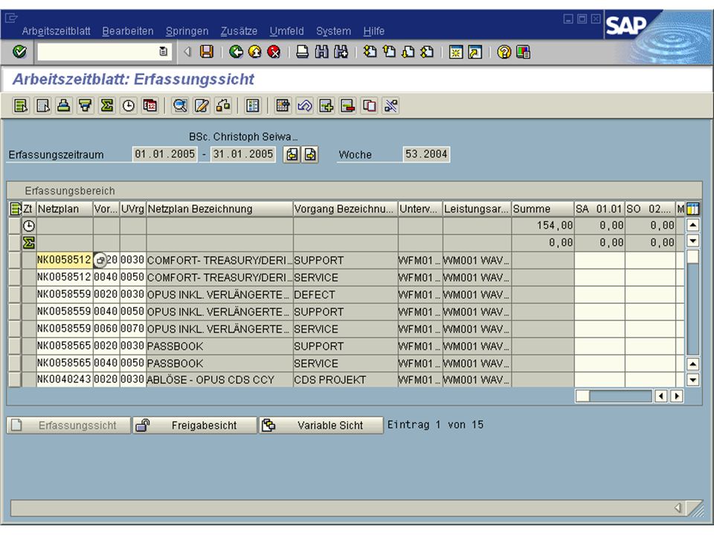The height and width of the screenshot is (535, 714).
Task: Toggle row selector for NK0058565 SUPPORT row
Action: point(15,346)
